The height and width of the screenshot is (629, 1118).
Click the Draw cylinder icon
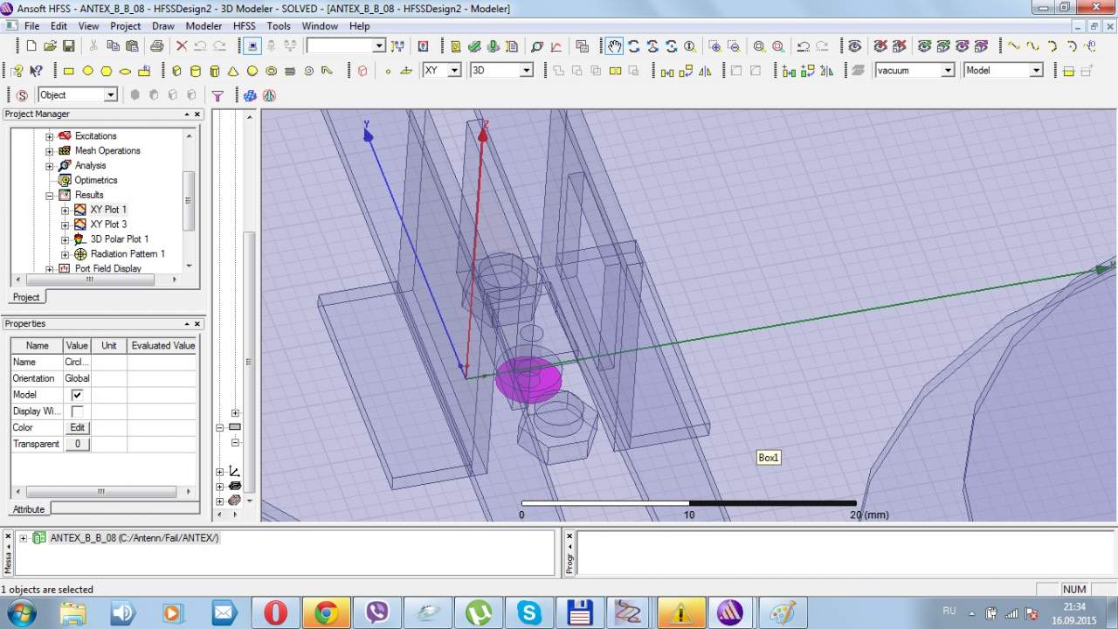tap(195, 71)
